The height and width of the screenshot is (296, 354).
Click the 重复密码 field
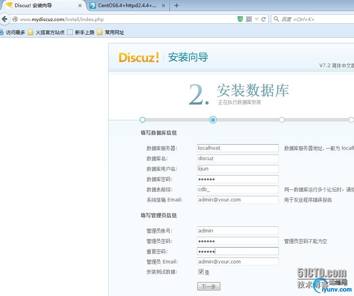(238, 251)
